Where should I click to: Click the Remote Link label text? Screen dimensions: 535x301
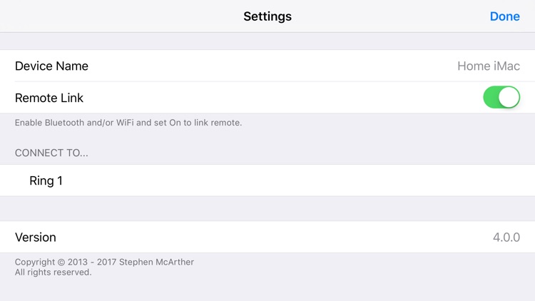pos(49,98)
